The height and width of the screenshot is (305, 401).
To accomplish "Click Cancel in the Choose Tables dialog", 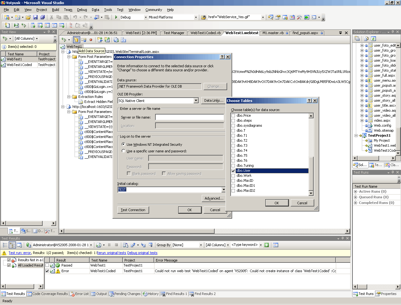I will [302, 203].
